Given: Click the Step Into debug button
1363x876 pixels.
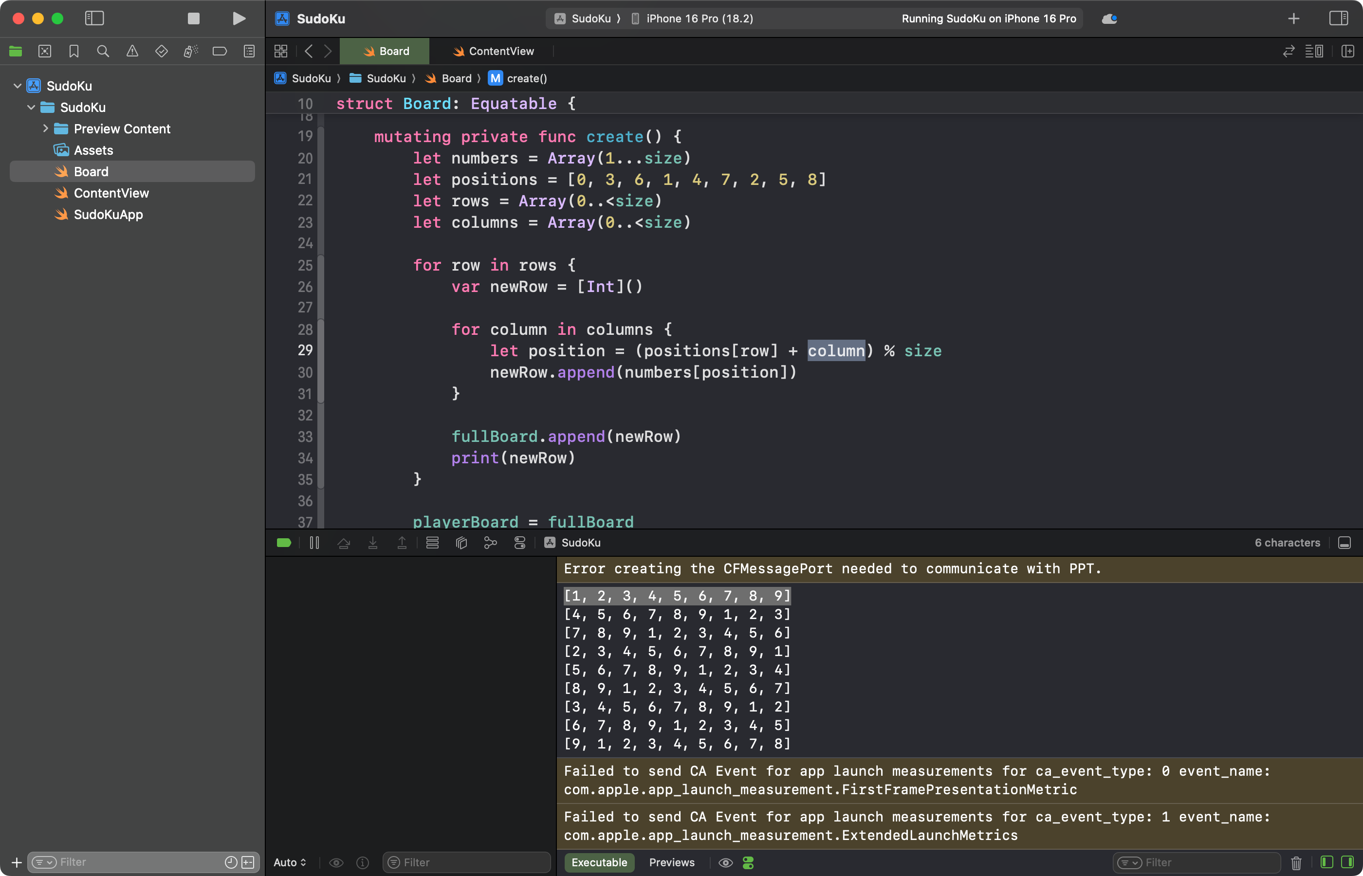Looking at the screenshot, I should 372,543.
